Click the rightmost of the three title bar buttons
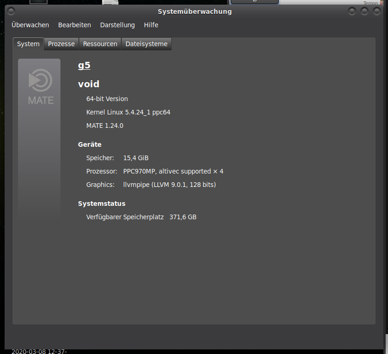 376,11
